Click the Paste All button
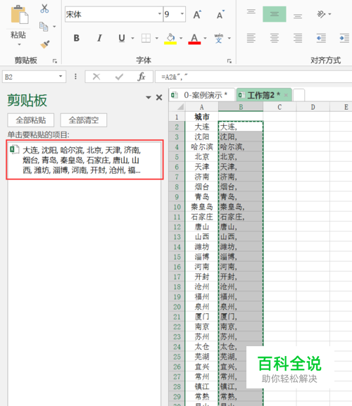This screenshot has width=352, height=406. [31, 120]
